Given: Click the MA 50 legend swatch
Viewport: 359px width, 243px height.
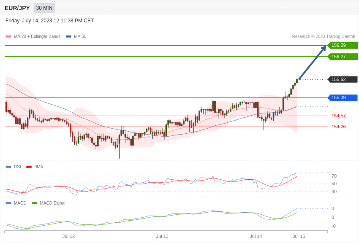Looking at the screenshot, I should pos(68,37).
